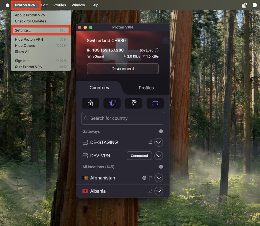Click the Disconnect button
Screen dimensions: 260x226
tap(123, 69)
